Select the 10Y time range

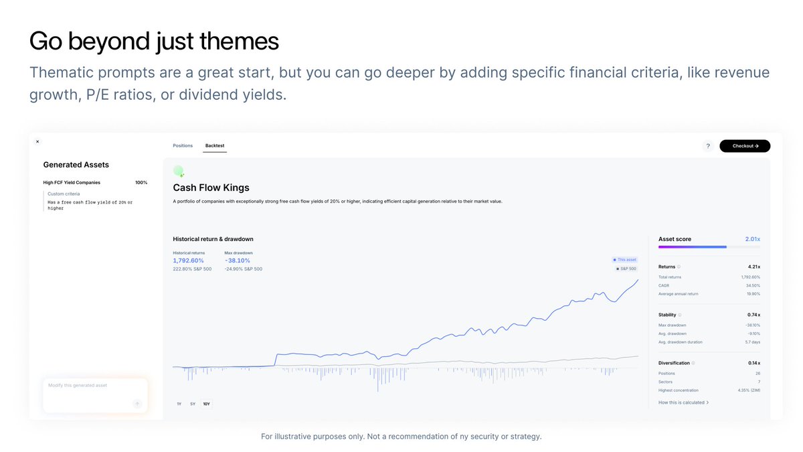click(206, 404)
